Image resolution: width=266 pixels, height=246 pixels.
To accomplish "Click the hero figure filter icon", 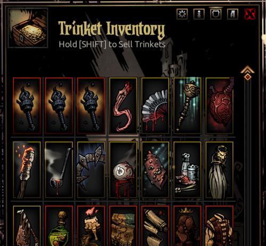I will [x=199, y=14].
